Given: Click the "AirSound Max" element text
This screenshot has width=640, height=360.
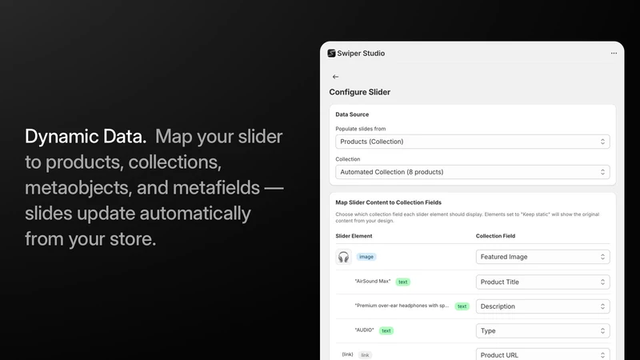Looking at the screenshot, I should tap(373, 282).
